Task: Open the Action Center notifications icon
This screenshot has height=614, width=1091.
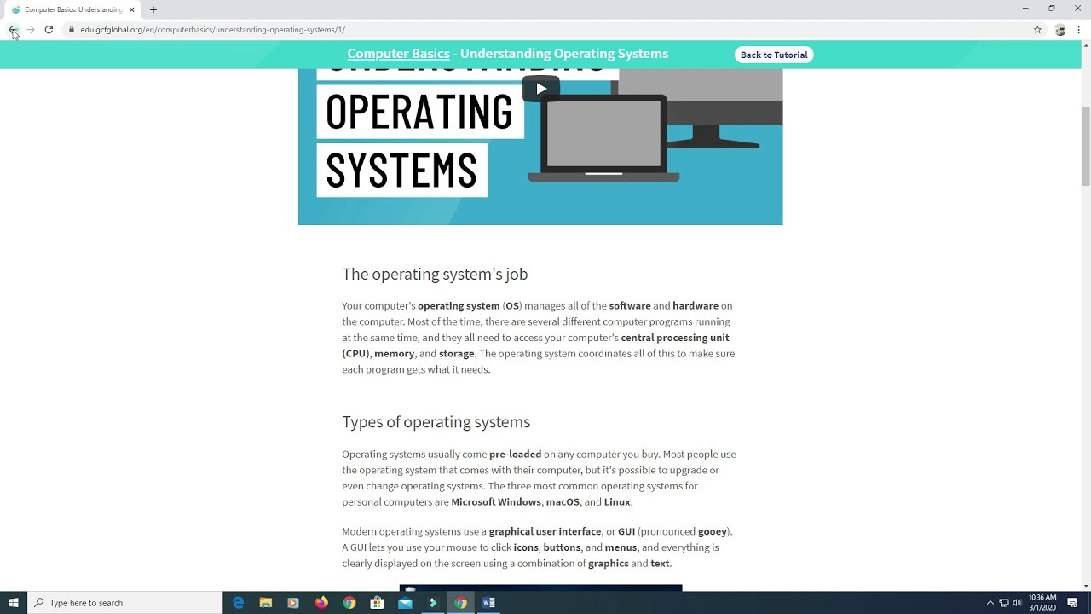Action: tap(1072, 603)
